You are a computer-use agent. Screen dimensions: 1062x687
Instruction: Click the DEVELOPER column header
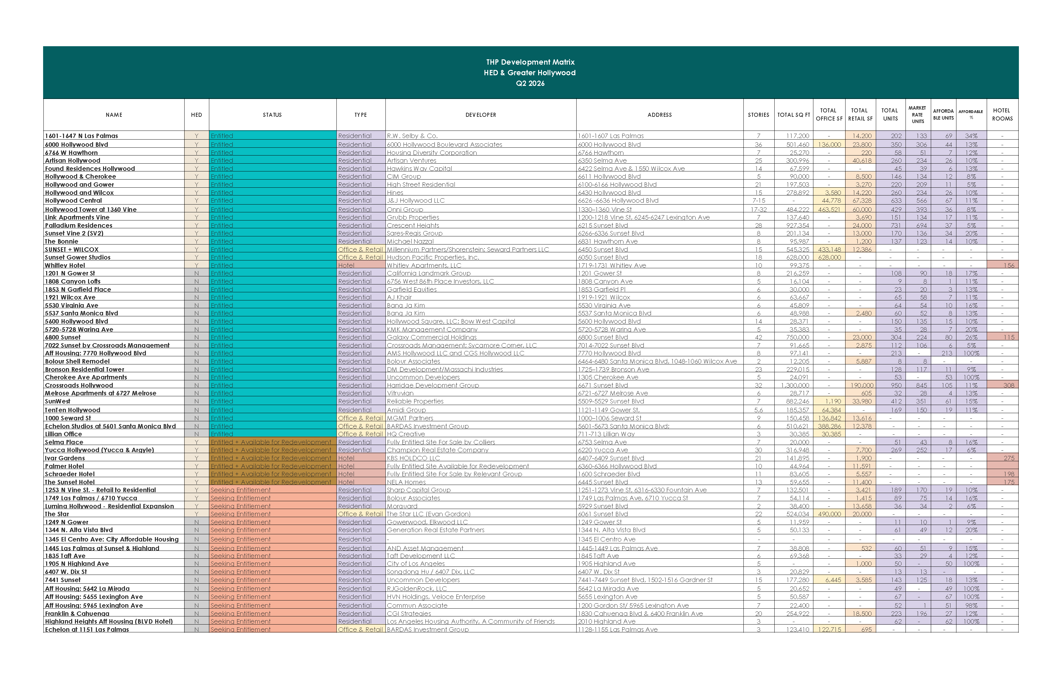pyautogui.click(x=481, y=115)
